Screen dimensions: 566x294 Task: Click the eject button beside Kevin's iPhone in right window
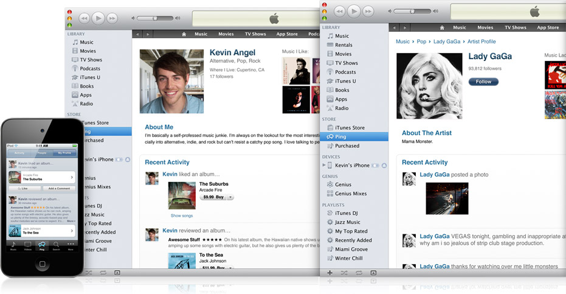[x=384, y=166]
